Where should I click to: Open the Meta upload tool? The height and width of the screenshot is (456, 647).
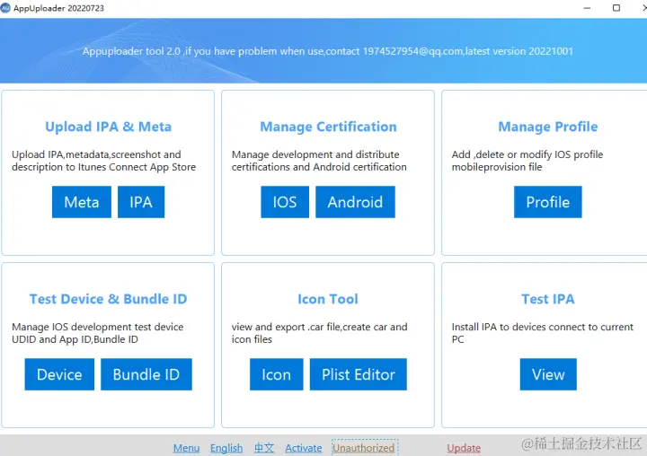pyautogui.click(x=81, y=202)
